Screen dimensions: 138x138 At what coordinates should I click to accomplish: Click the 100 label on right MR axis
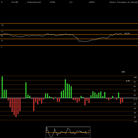point(135,78)
